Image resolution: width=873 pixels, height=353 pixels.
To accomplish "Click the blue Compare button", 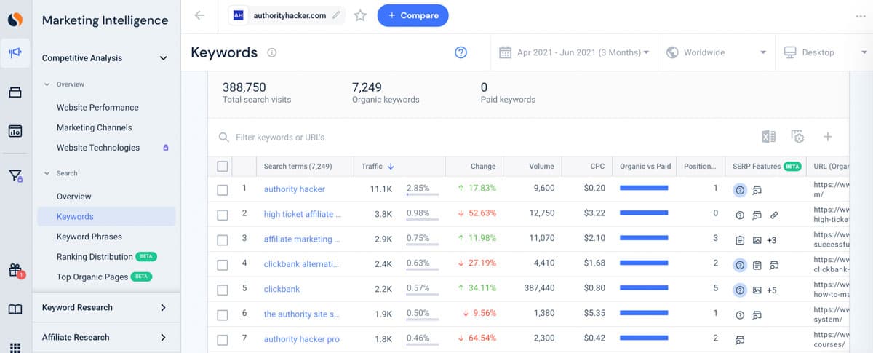I will [412, 15].
